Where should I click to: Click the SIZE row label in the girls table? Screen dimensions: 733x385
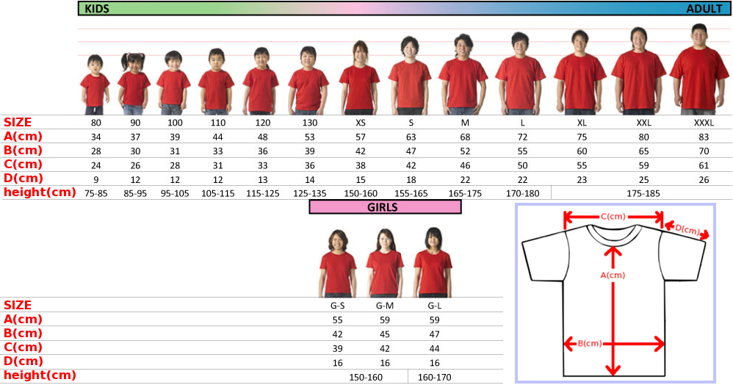coord(18,305)
